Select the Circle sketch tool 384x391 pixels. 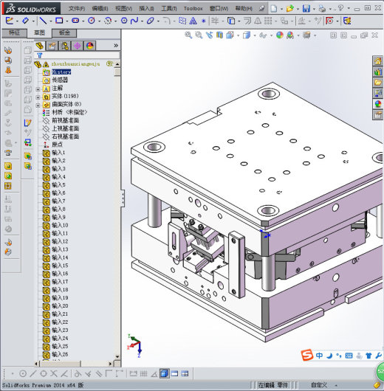pos(92,21)
